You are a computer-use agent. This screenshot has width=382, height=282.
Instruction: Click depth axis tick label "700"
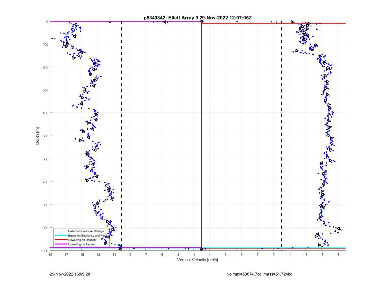pyautogui.click(x=45, y=182)
